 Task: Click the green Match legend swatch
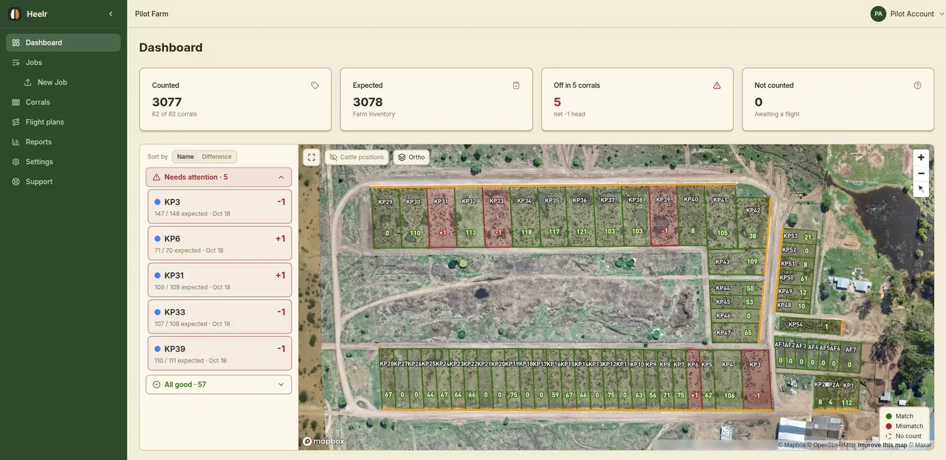point(889,416)
